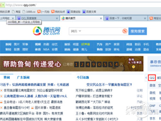This screenshot has width=161, height=121.
Task: Open headline 受灾民众怎不一早撤离鲁甸震区?
Action: [109, 85]
